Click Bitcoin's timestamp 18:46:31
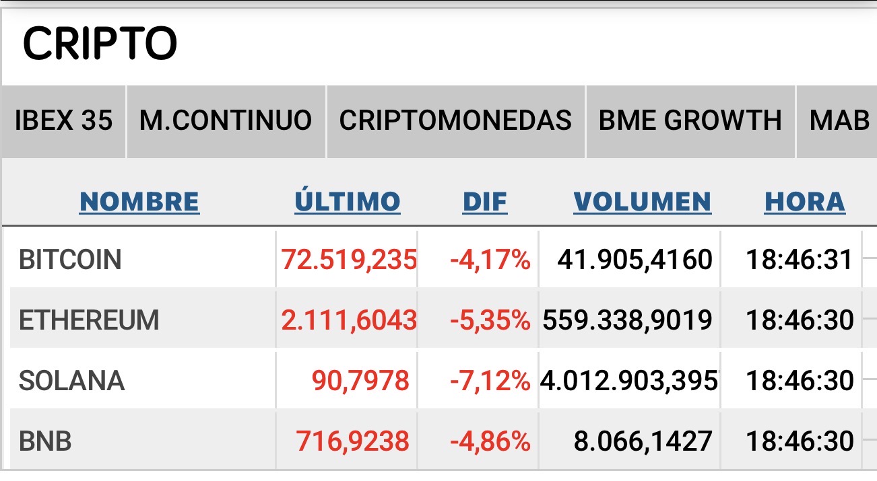 point(800,260)
